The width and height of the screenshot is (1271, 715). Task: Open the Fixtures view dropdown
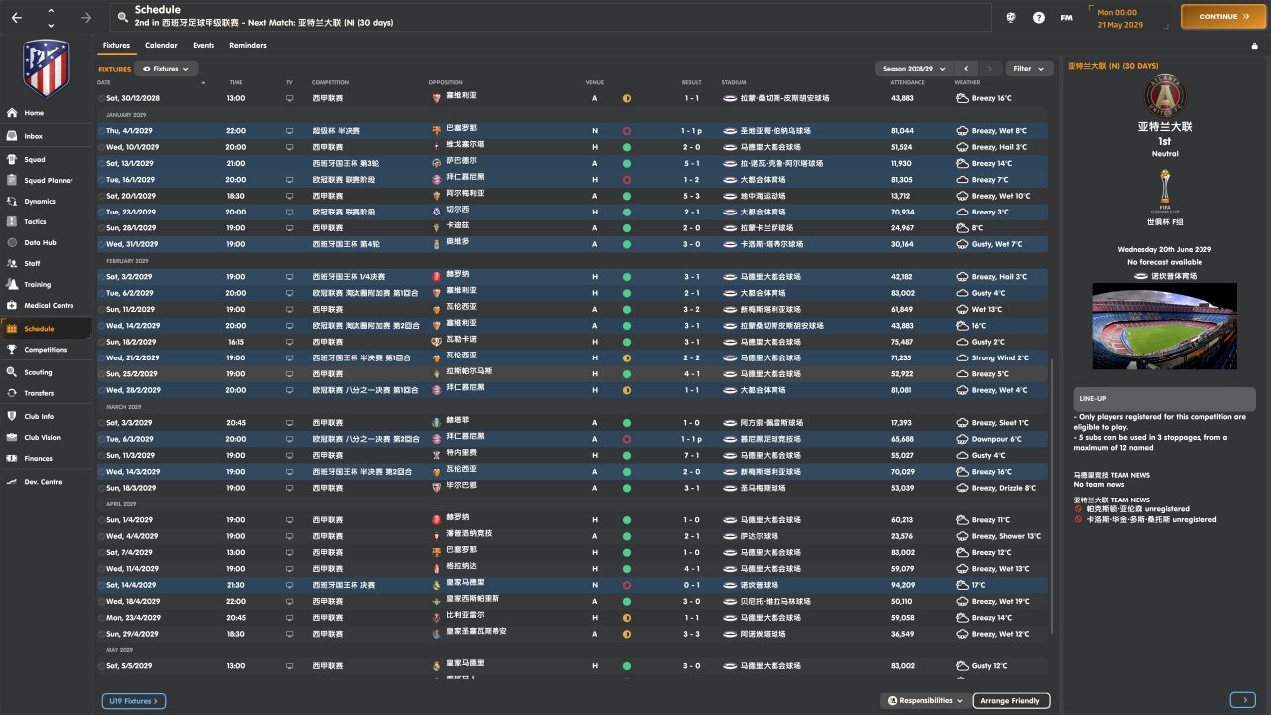pyautogui.click(x=166, y=69)
